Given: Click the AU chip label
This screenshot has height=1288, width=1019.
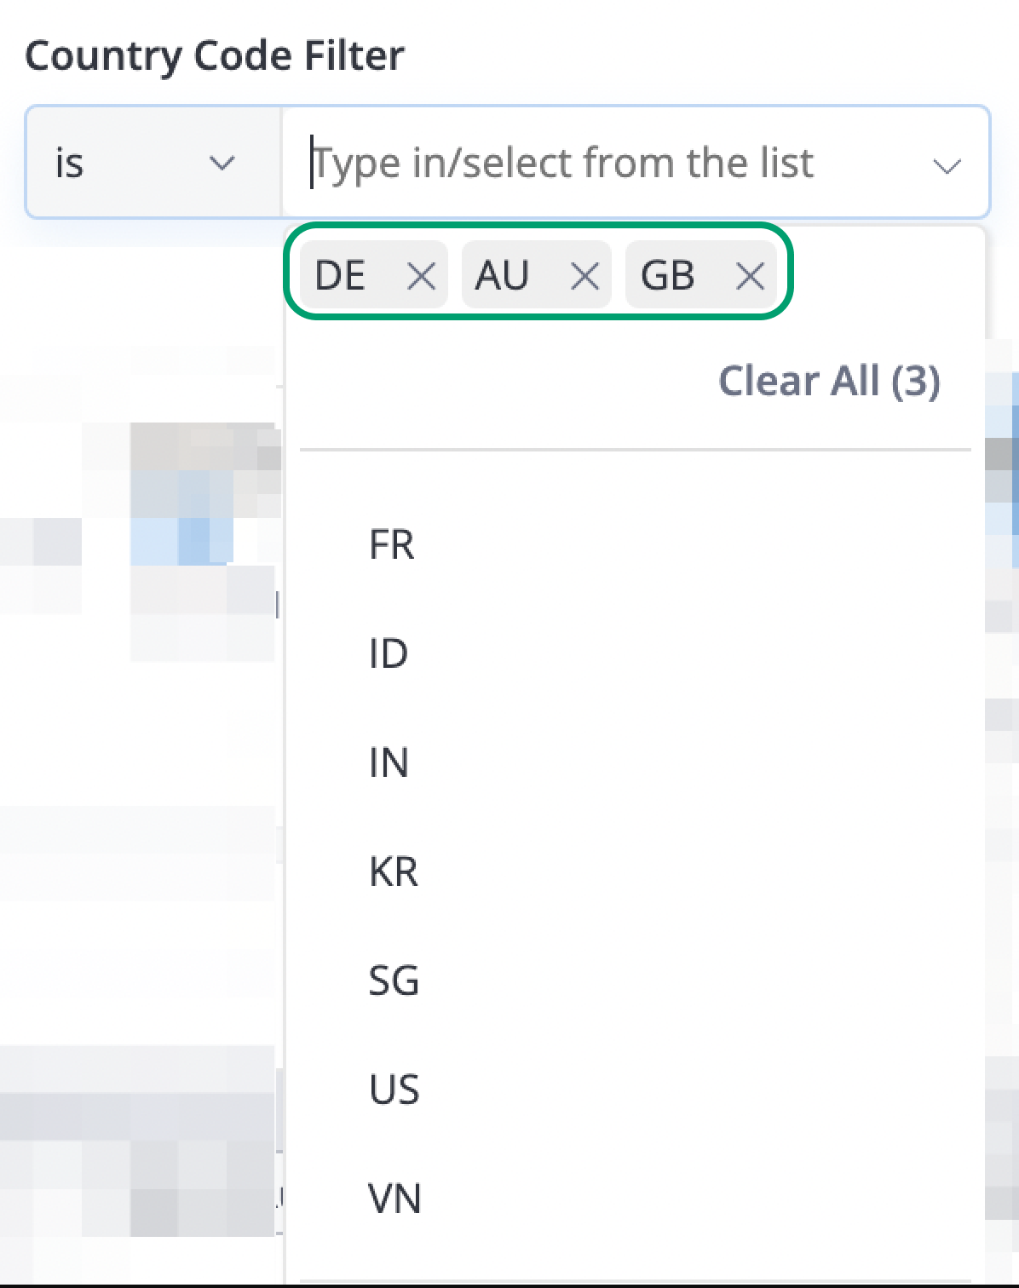Looking at the screenshot, I should coord(503,276).
